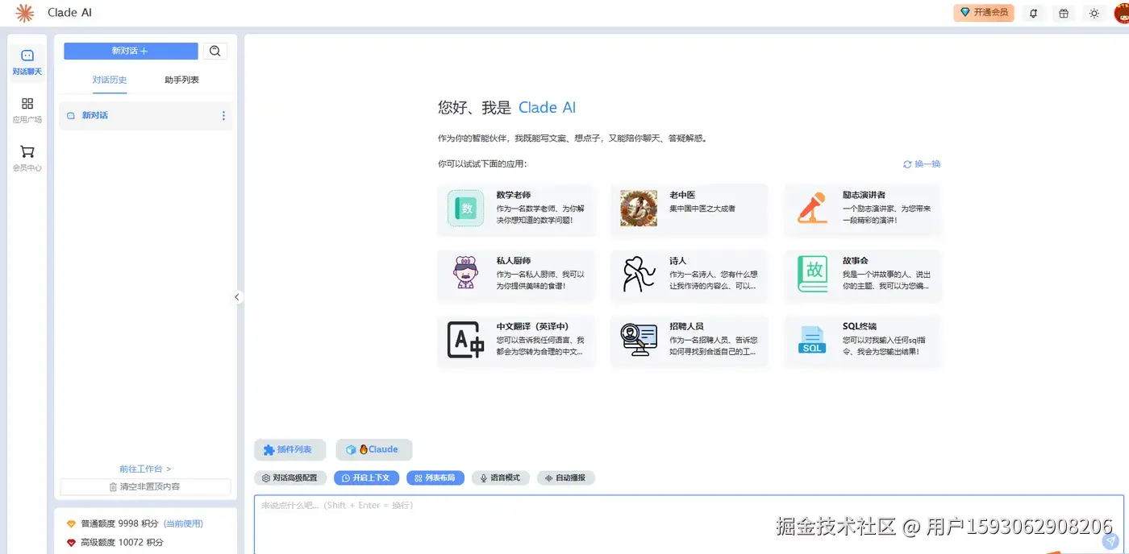
Task: Start a new chat with 新对话 +
Action: 131,51
